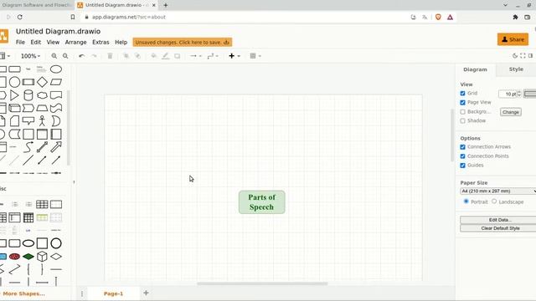Screen dimensions: 536x301
Task: Toggle the shadow toolbar icon
Action: click(177, 56)
